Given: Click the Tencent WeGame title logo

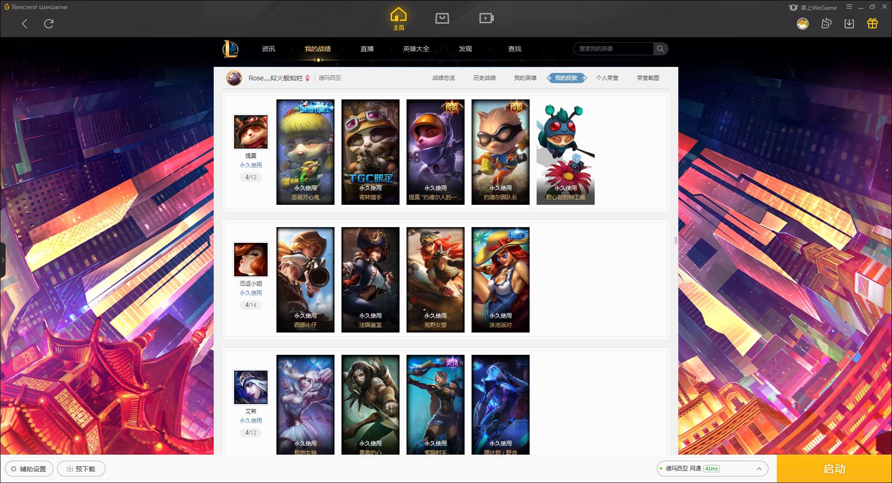Looking at the screenshot, I should tap(36, 7).
